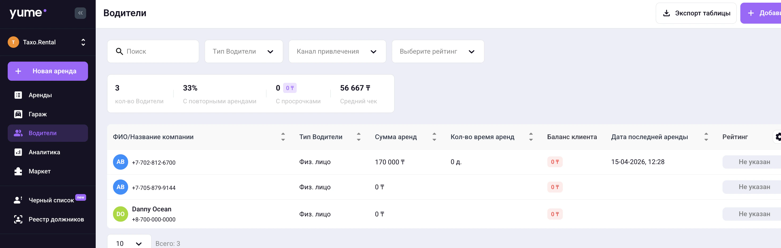
Task: Click AB avatar for +7-705-879-9144
Action: click(120, 187)
